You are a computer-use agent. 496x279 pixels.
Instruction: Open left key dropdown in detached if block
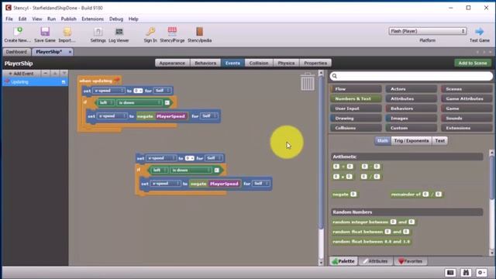pyautogui.click(x=159, y=170)
